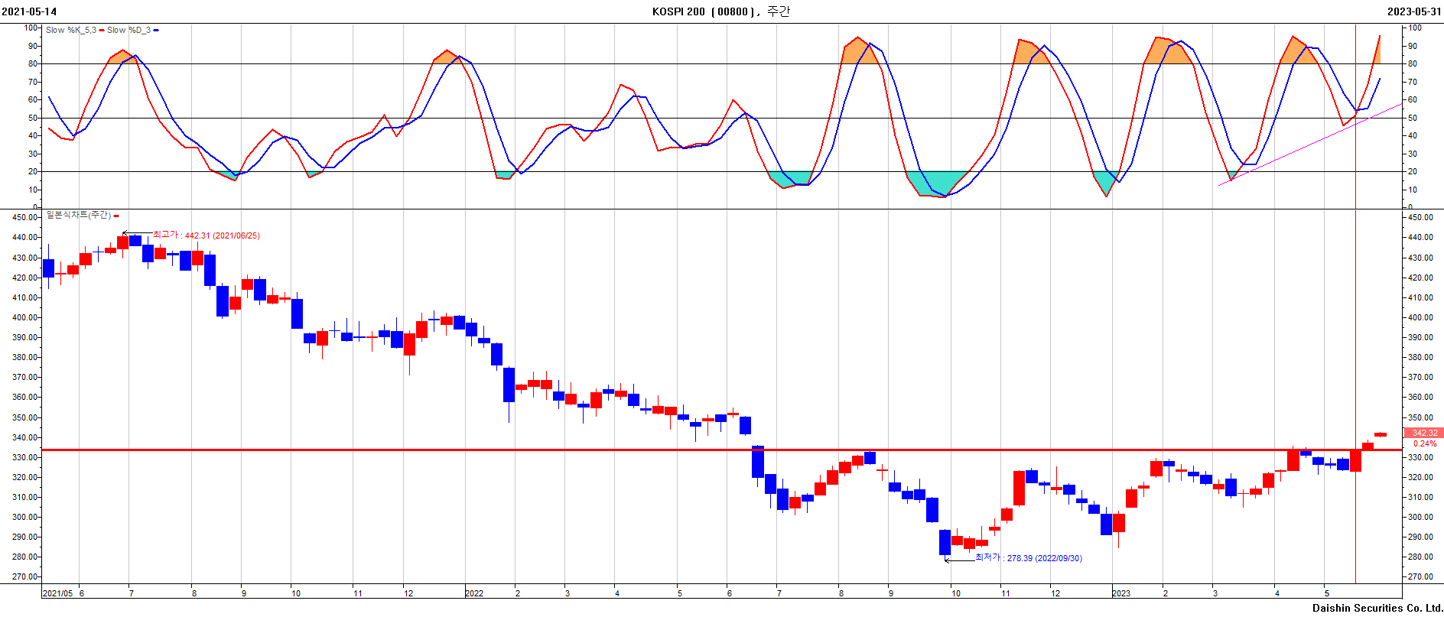
Task: Click the current price tag 342.32
Action: pos(1423,433)
